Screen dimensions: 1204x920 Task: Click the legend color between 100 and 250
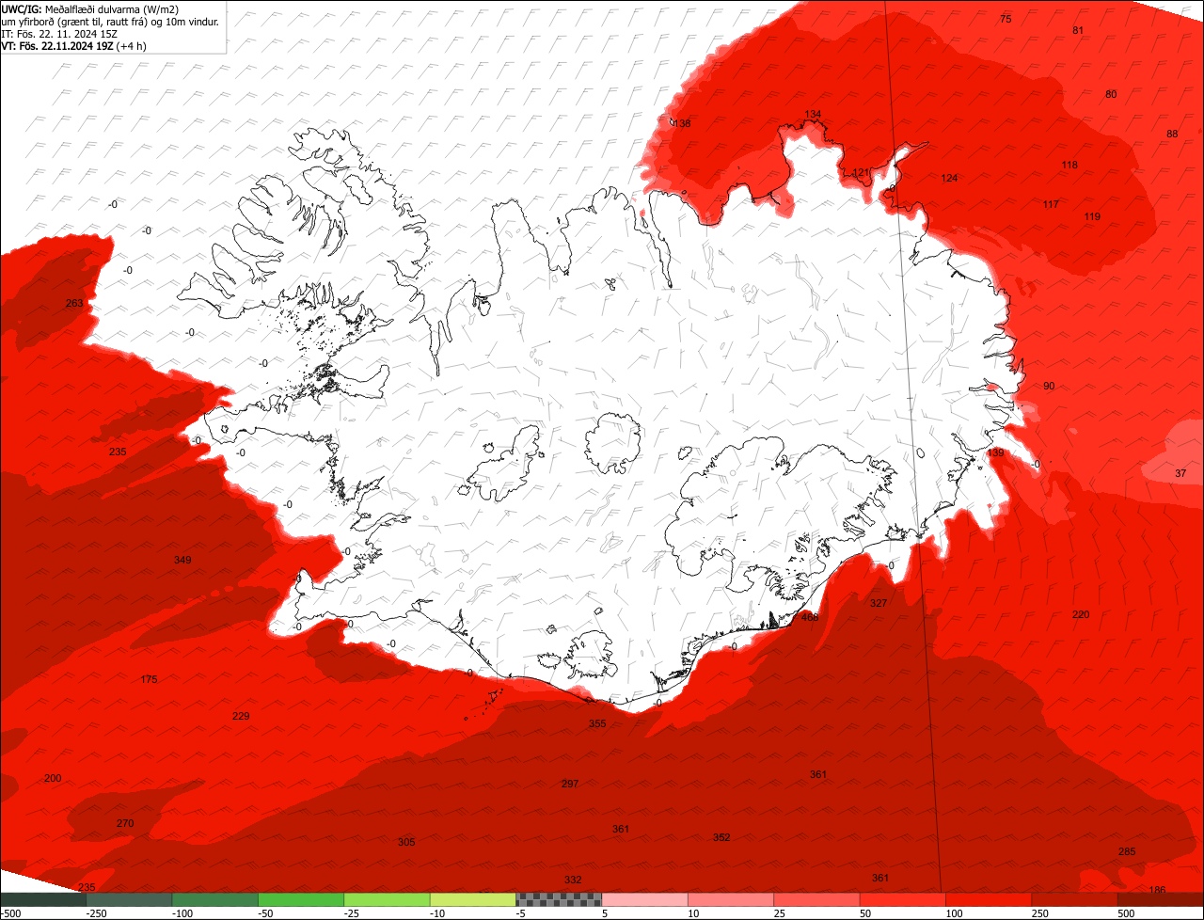988,899
